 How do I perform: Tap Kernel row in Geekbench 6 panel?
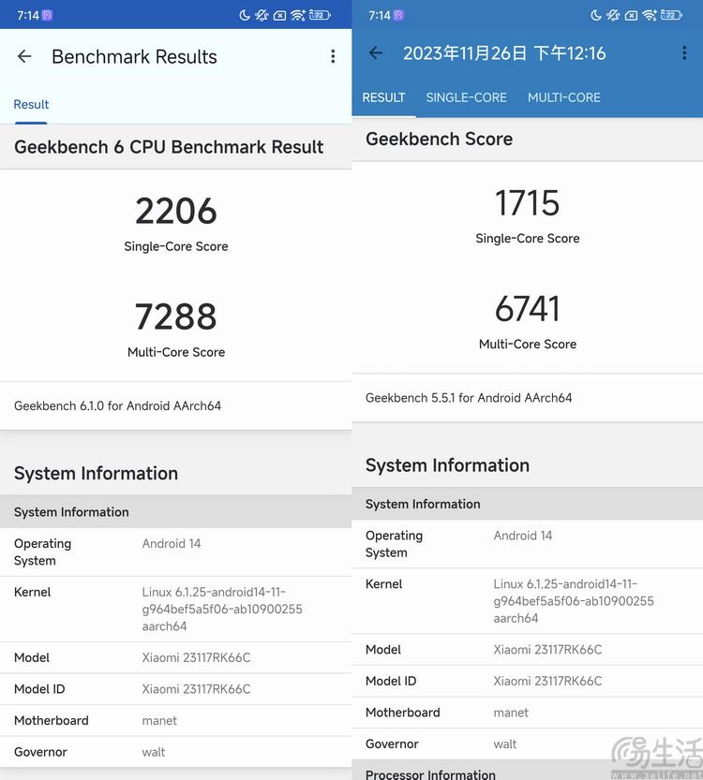pos(176,610)
